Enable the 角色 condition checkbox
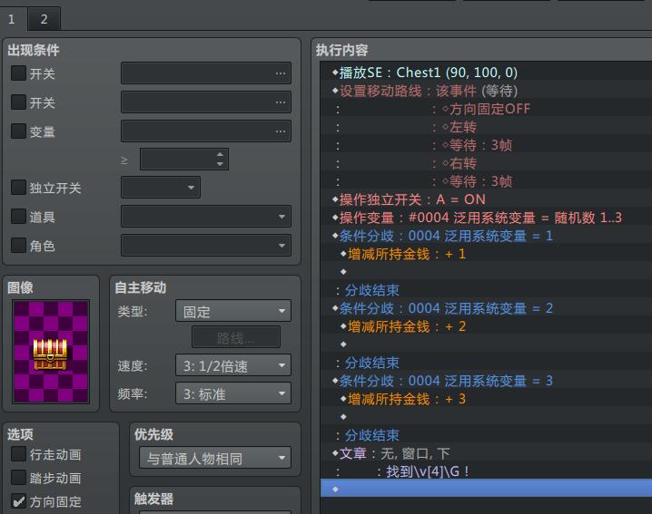This screenshot has width=652, height=514. pos(18,246)
